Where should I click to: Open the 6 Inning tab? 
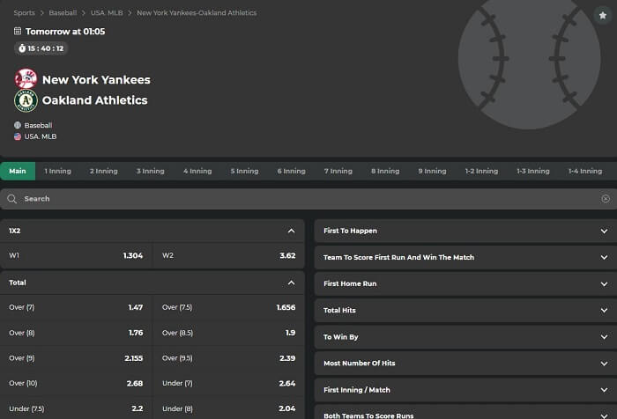(291, 171)
